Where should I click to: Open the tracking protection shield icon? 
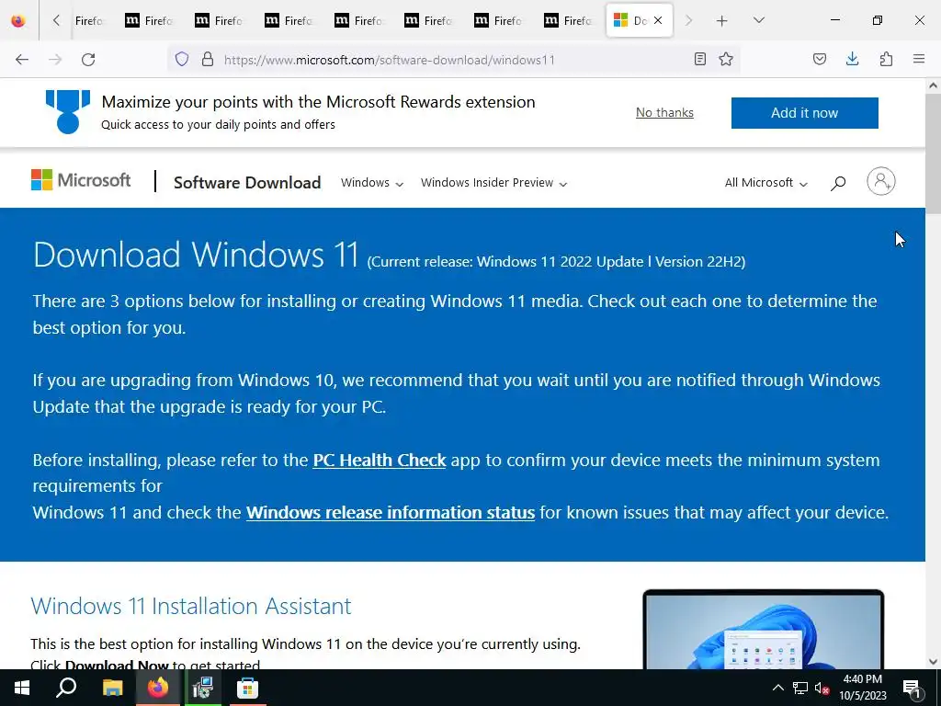click(182, 59)
